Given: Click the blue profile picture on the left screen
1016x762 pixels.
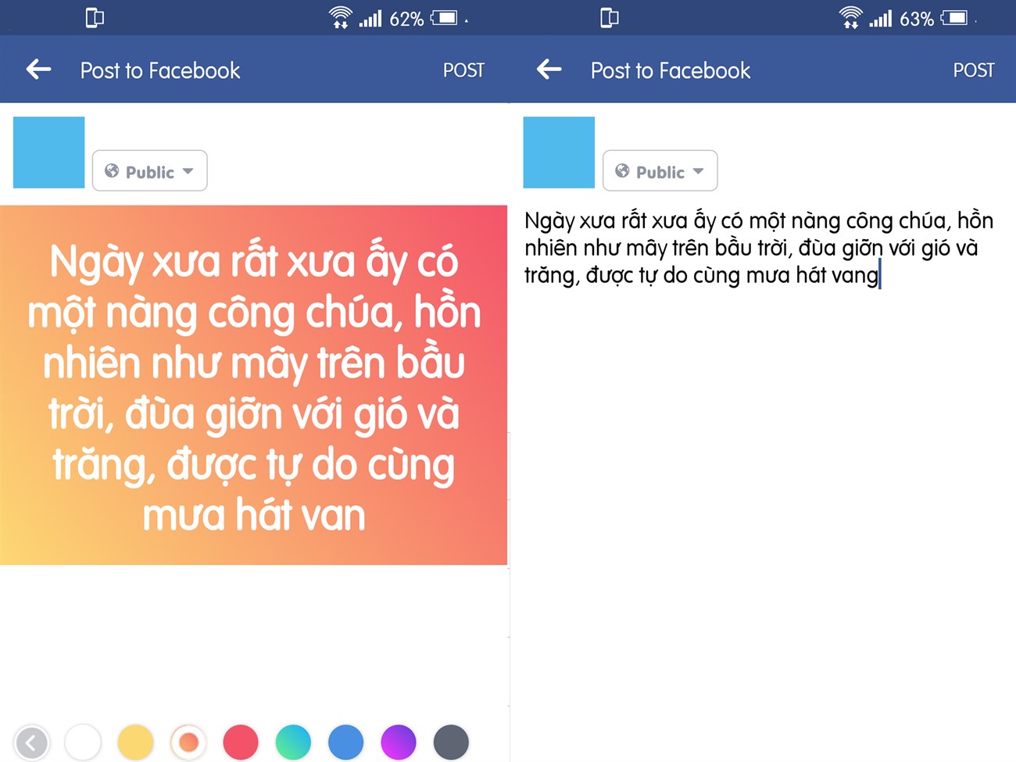Looking at the screenshot, I should (x=48, y=152).
